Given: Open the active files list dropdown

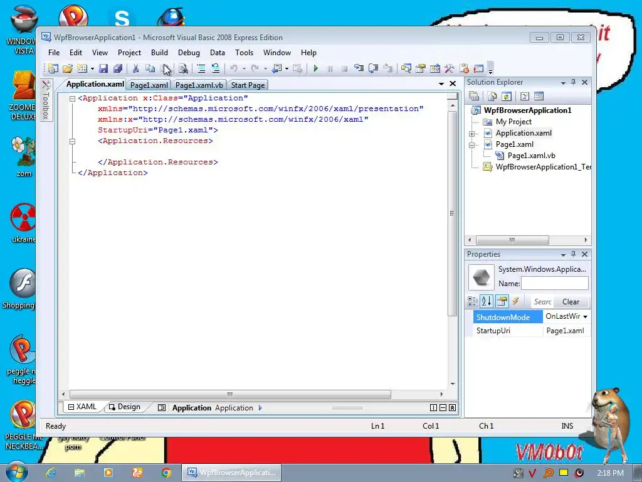Looking at the screenshot, I should coord(441,83).
